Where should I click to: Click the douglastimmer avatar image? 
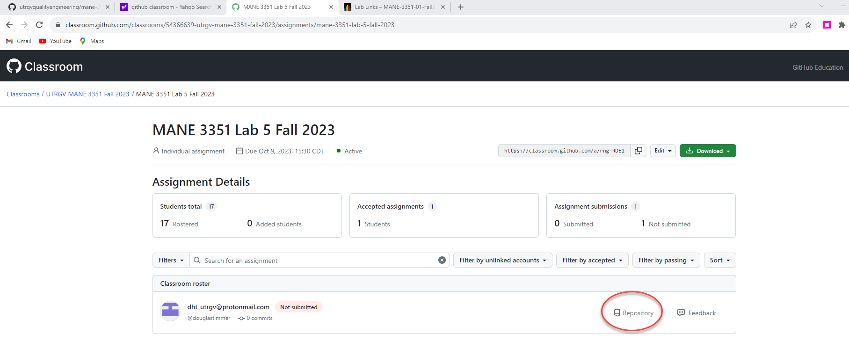click(x=170, y=312)
